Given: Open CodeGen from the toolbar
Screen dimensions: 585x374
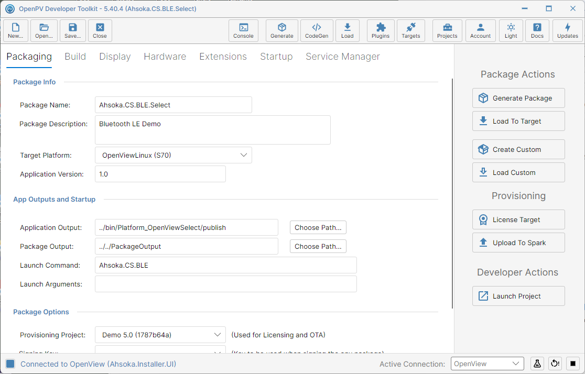Looking at the screenshot, I should click(x=317, y=30).
